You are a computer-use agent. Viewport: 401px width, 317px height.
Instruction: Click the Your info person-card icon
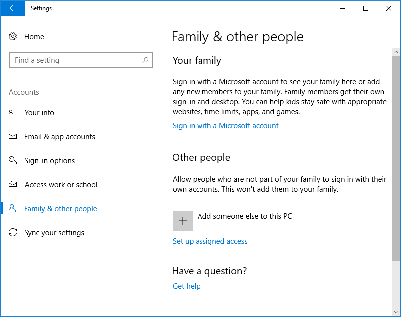pyautogui.click(x=13, y=112)
